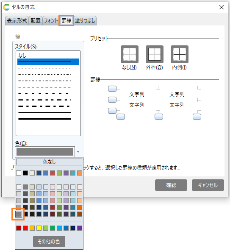Select the fine dotted line style below solid
This screenshot has height=251, width=230.
(x=48, y=68)
